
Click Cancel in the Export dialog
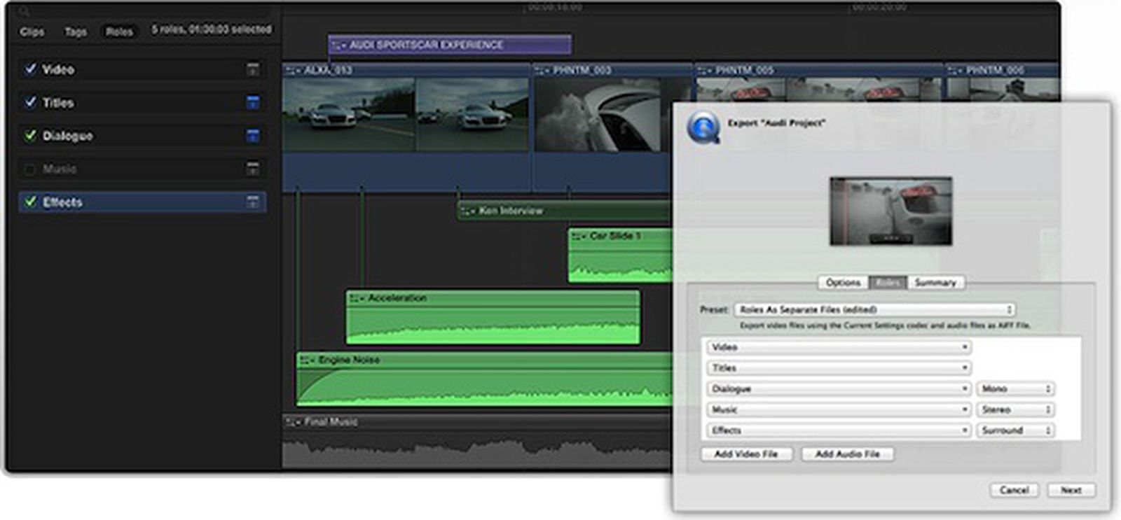tap(1015, 490)
